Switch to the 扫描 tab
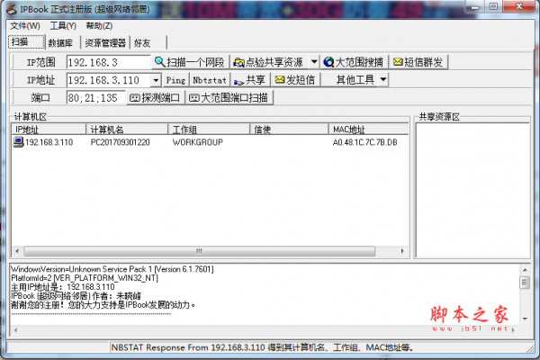 (26, 42)
